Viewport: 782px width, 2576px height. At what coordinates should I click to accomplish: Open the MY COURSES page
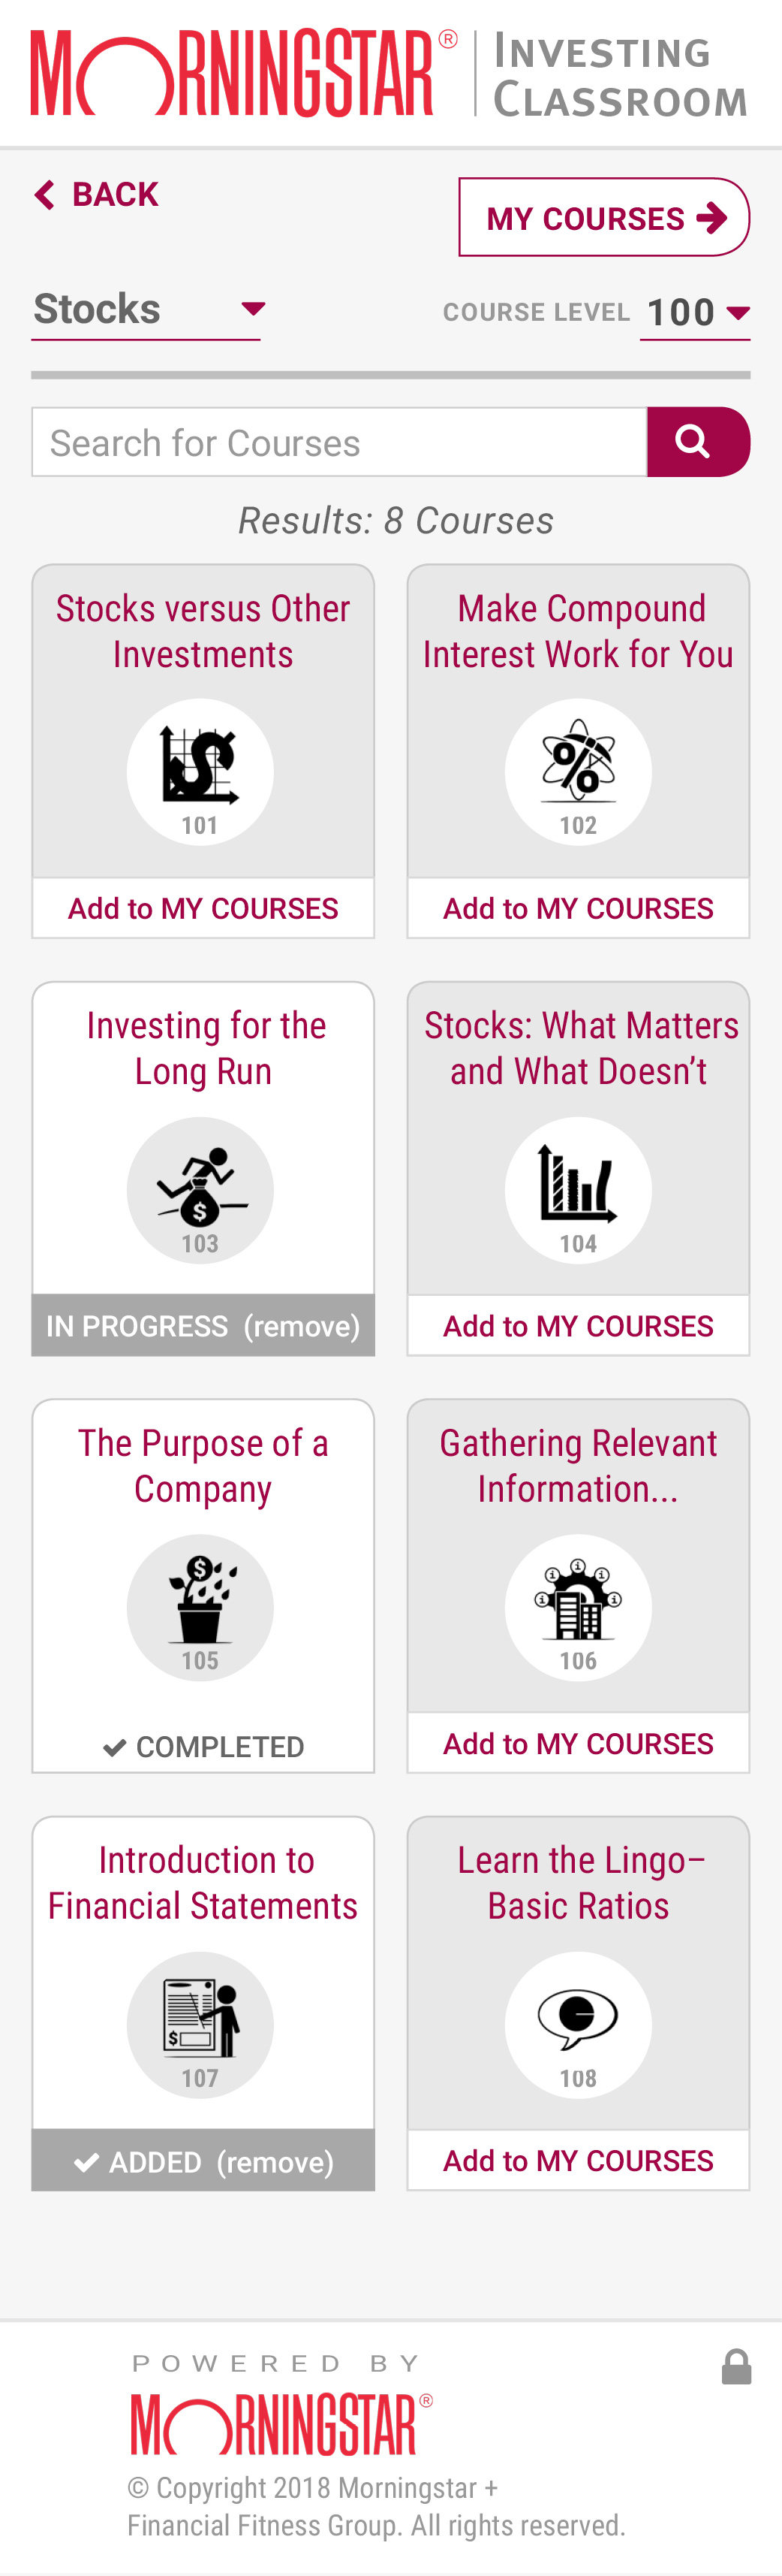coord(603,218)
